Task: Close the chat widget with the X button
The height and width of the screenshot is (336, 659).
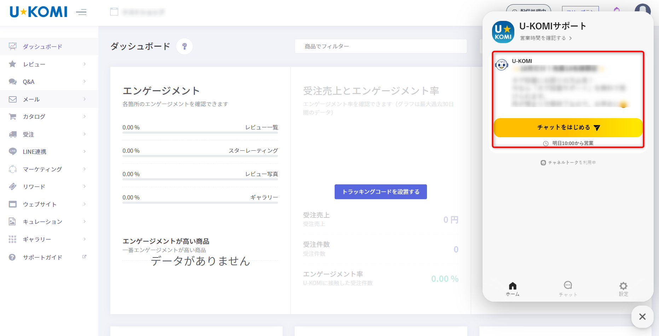Action: pos(642,317)
